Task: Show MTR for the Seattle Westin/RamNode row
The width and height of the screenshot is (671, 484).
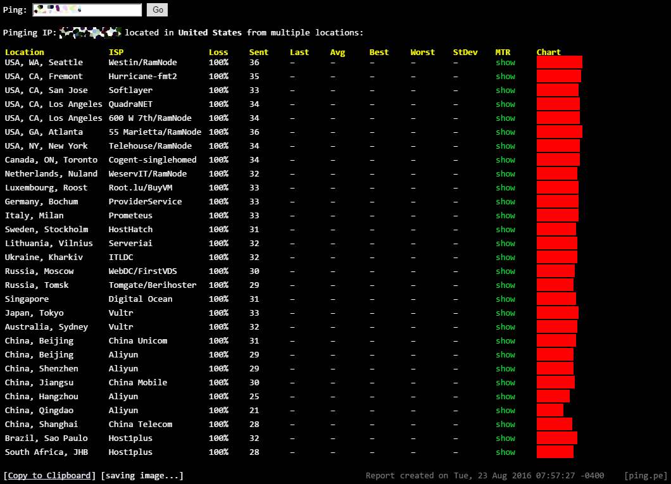Action: 505,63
